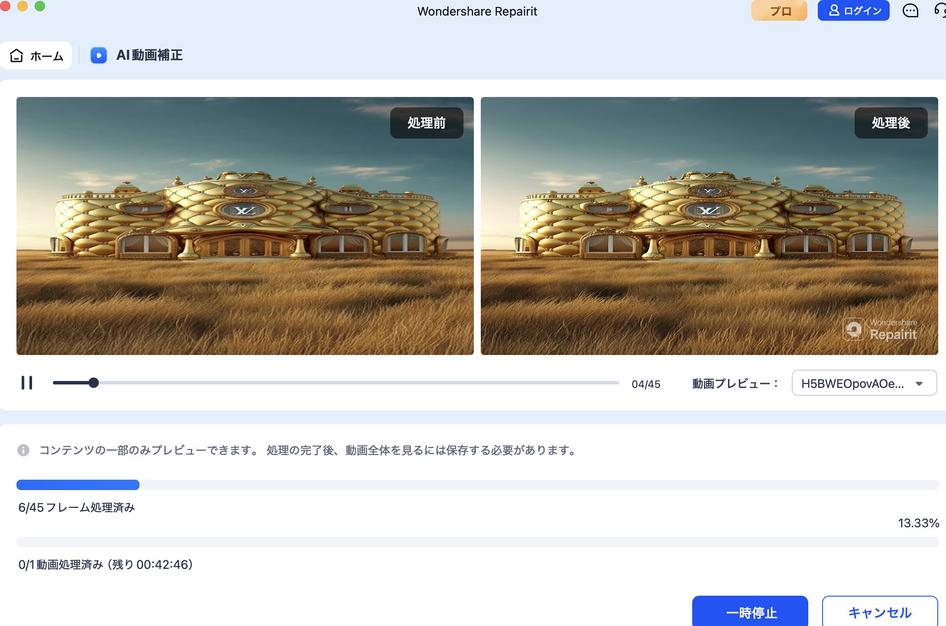Click the 04/45 frame counter
946x626 pixels.
646,384
